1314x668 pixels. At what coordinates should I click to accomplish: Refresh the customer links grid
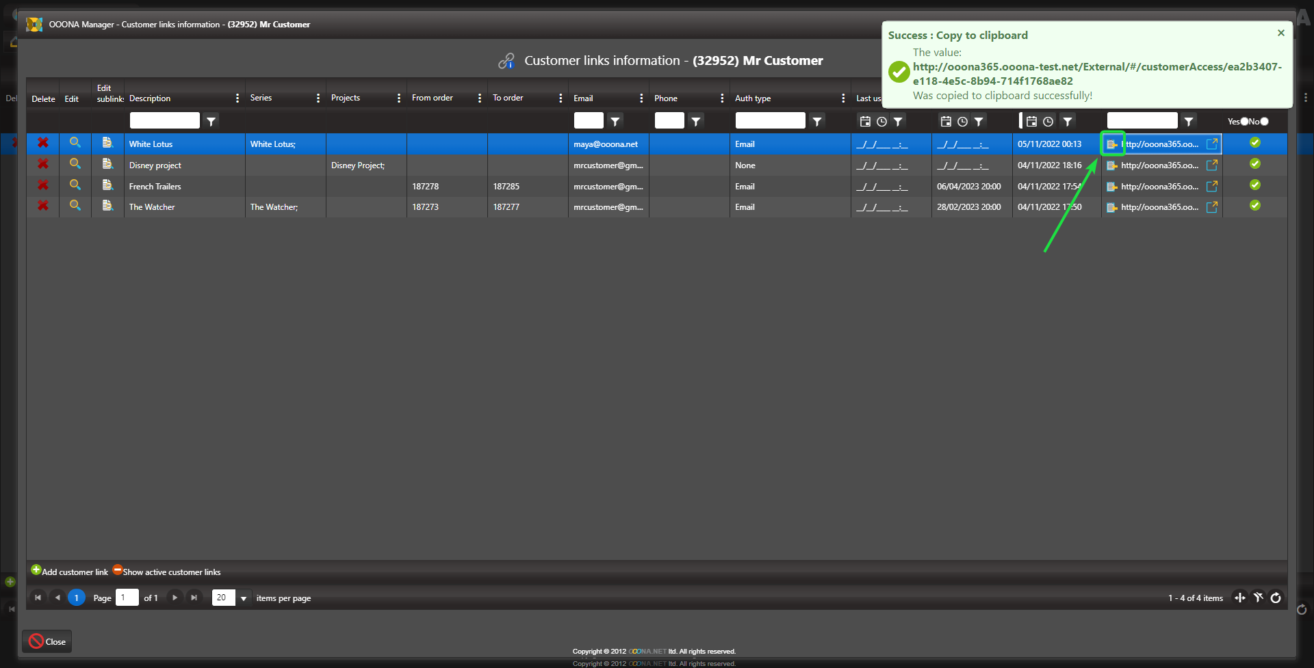pos(1276,598)
